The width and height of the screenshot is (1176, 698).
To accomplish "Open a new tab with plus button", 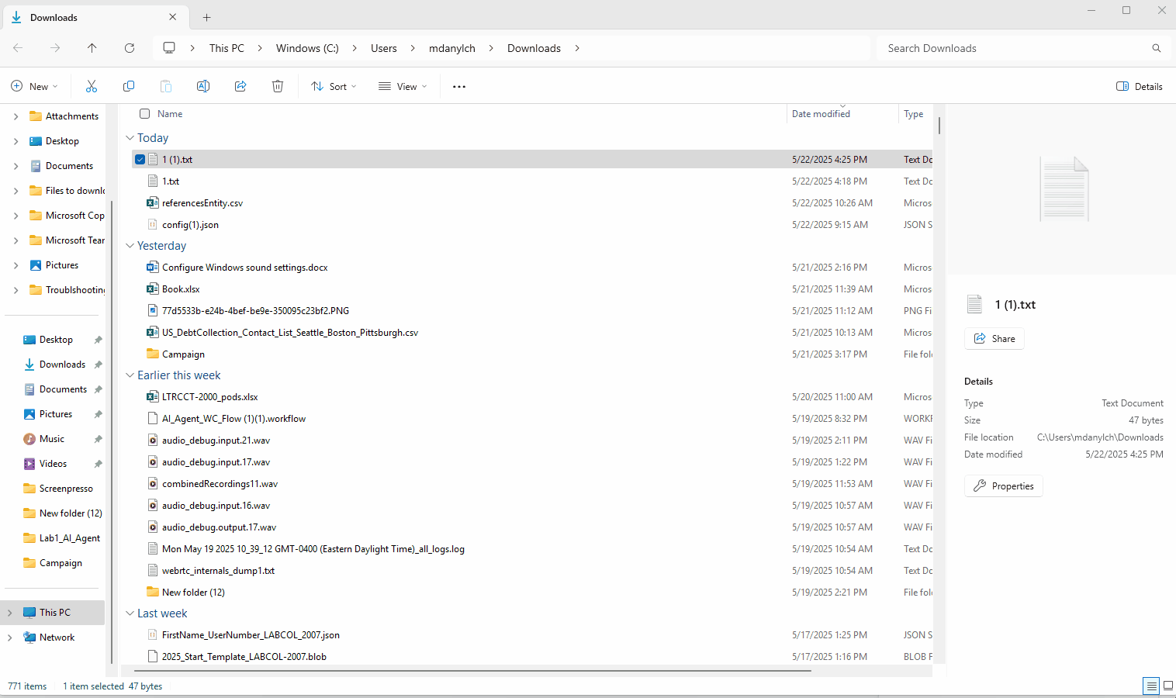I will [x=207, y=17].
